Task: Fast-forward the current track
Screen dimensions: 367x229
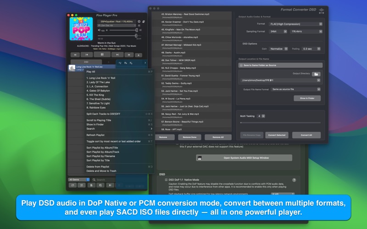Action: (129, 55)
